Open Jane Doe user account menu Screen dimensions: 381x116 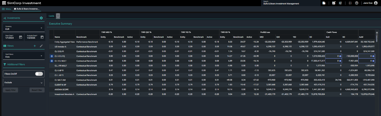point(370,3)
